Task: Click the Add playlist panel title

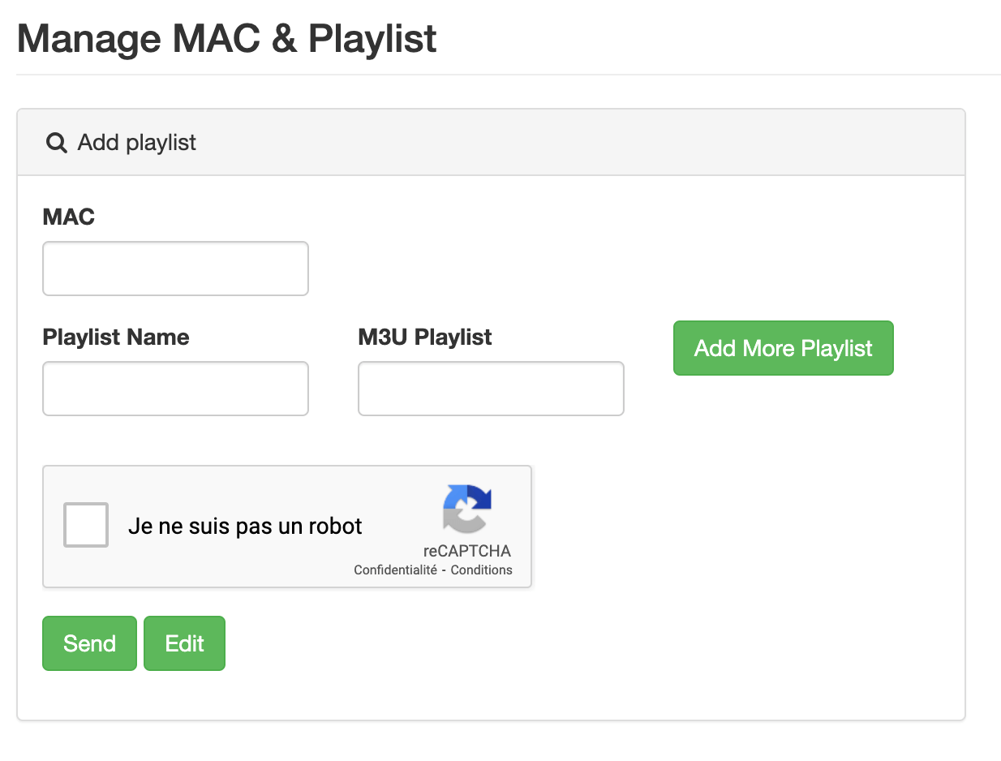Action: (137, 143)
